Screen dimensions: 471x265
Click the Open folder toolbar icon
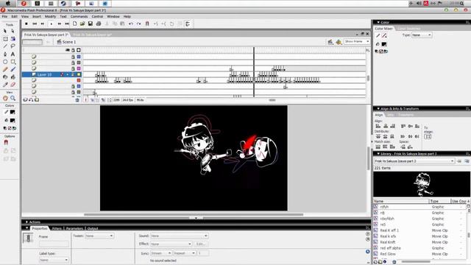pyautogui.click(x=82, y=24)
